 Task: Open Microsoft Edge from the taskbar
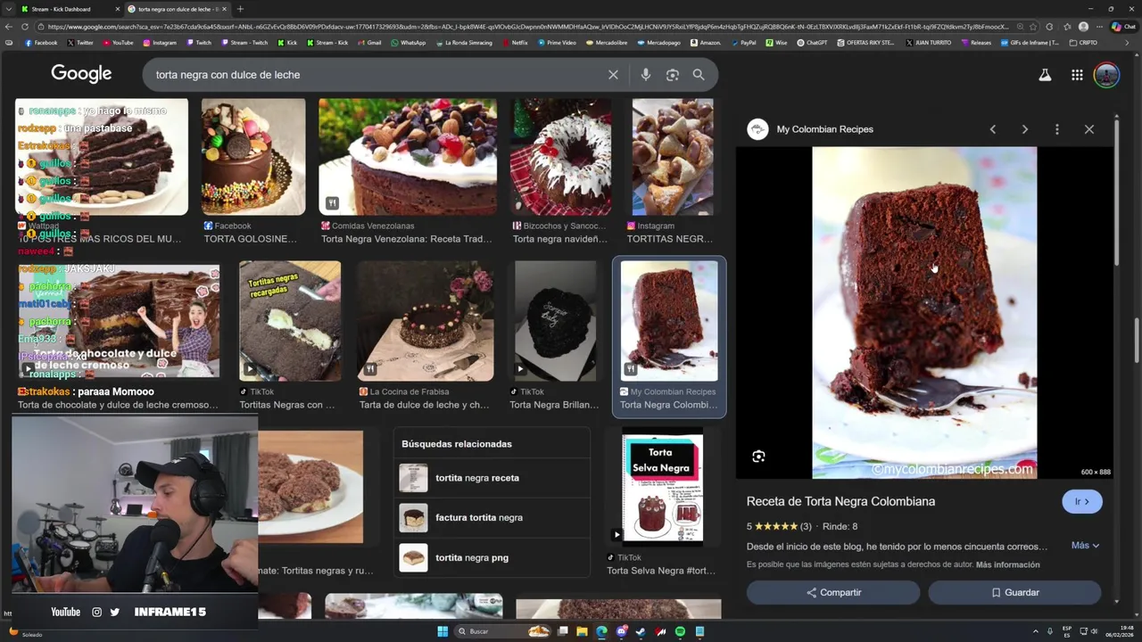point(601,631)
